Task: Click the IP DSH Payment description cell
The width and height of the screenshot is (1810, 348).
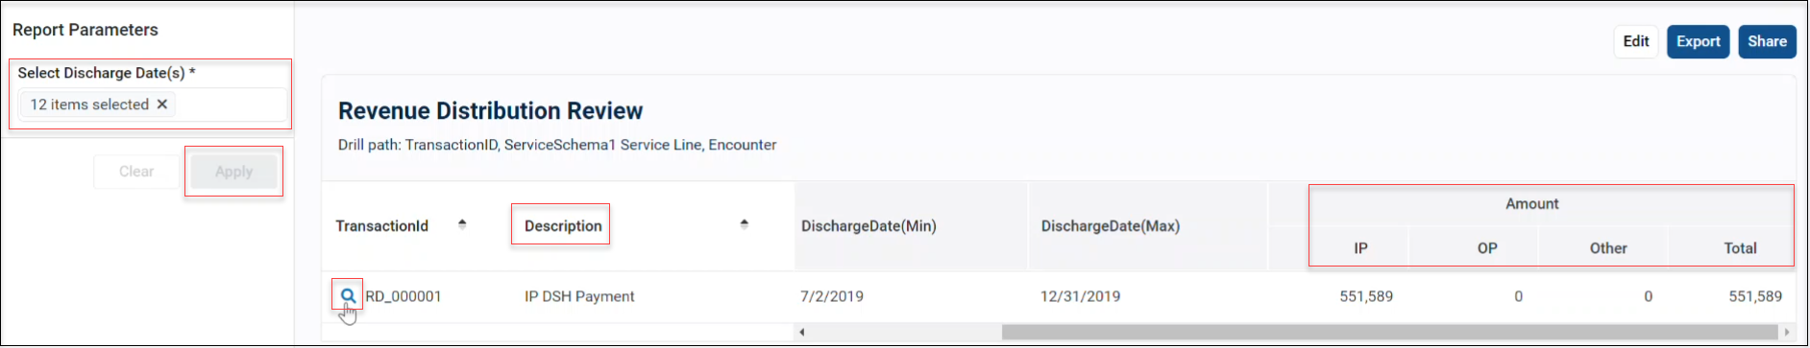Action: tap(579, 296)
